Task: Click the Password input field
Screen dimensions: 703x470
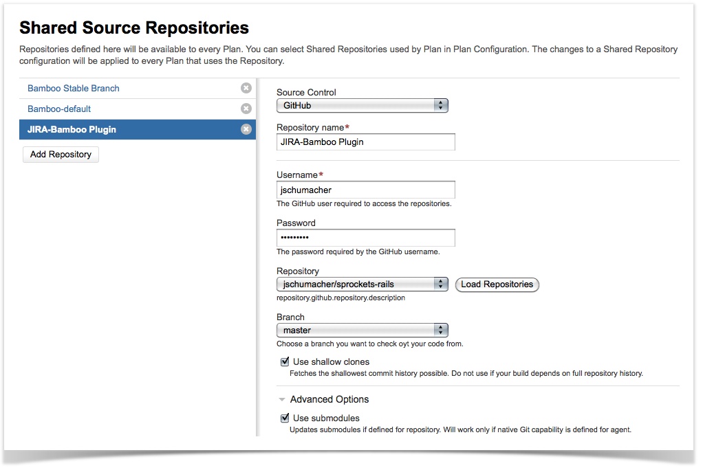Action: point(365,238)
